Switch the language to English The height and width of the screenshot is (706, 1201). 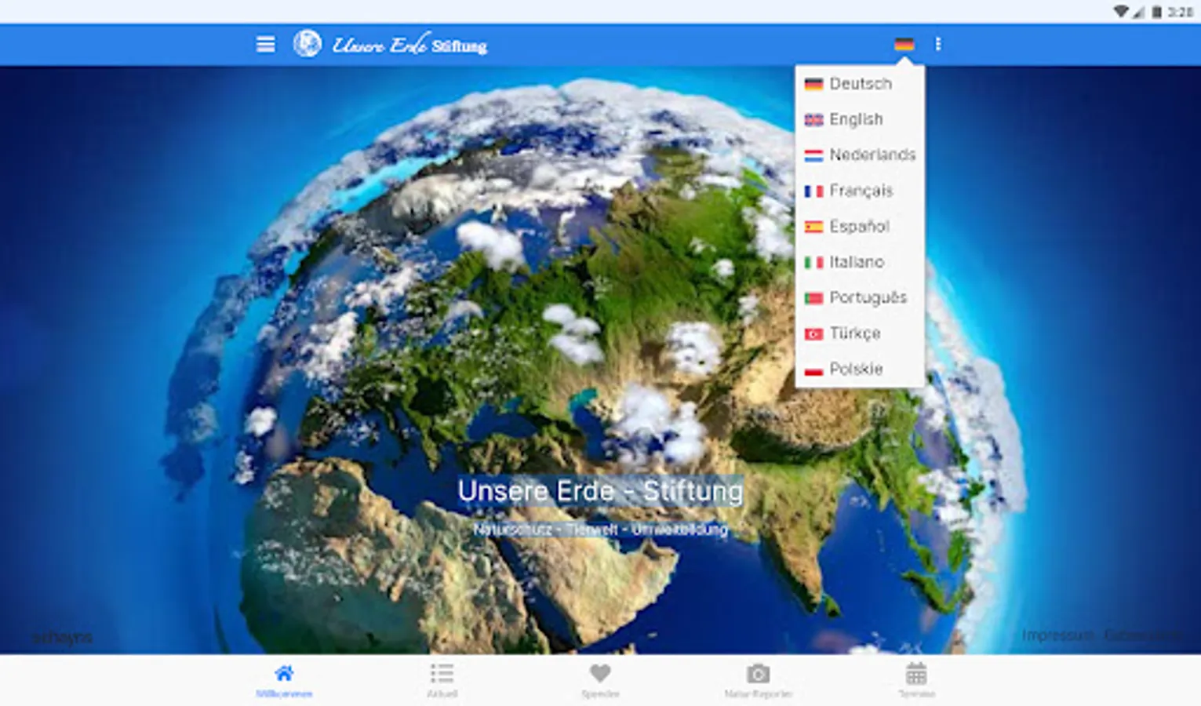click(860, 119)
